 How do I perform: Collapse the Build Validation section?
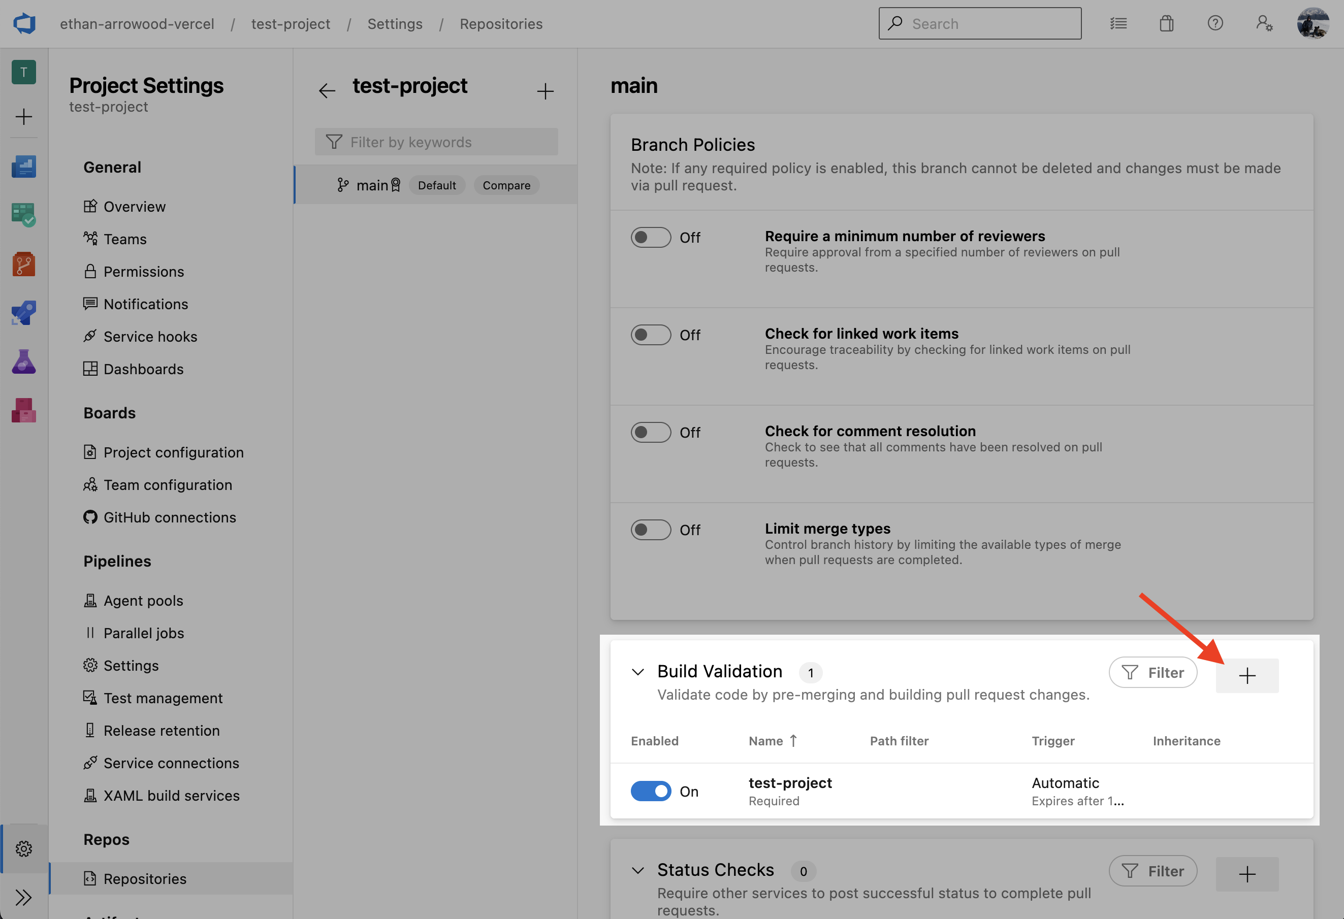638,672
